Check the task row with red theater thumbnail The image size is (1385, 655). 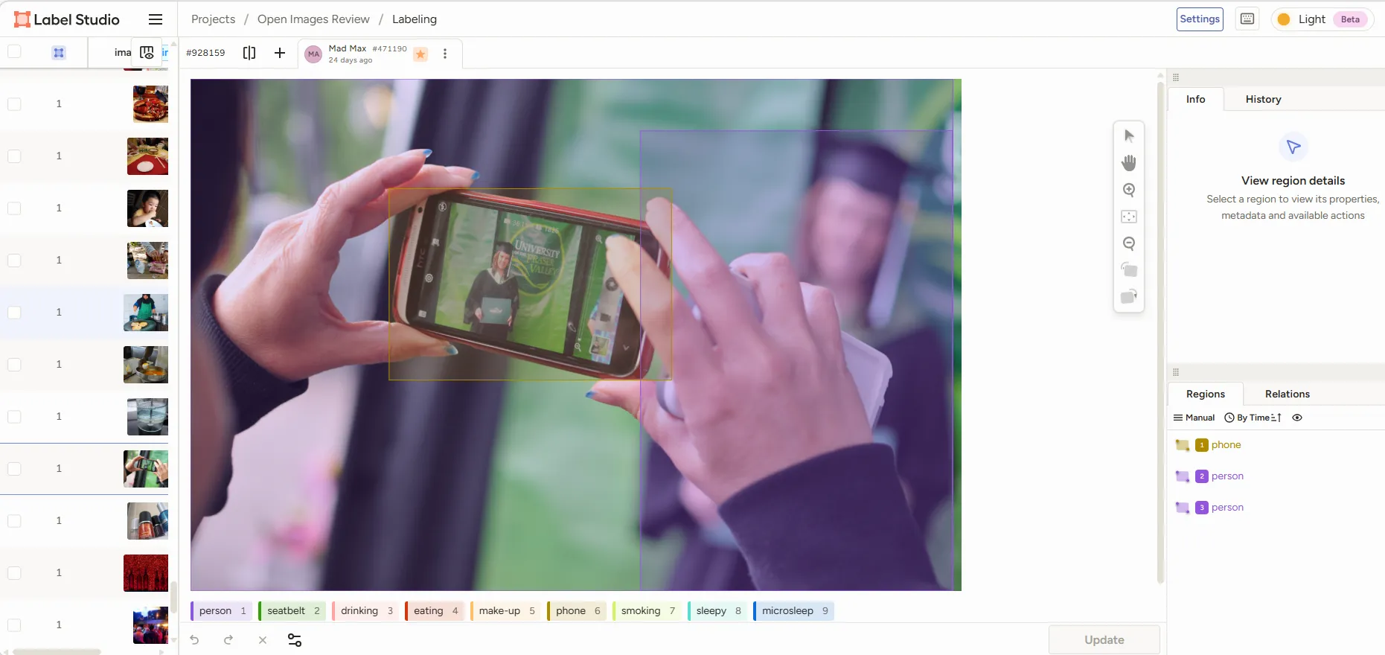[x=14, y=573]
